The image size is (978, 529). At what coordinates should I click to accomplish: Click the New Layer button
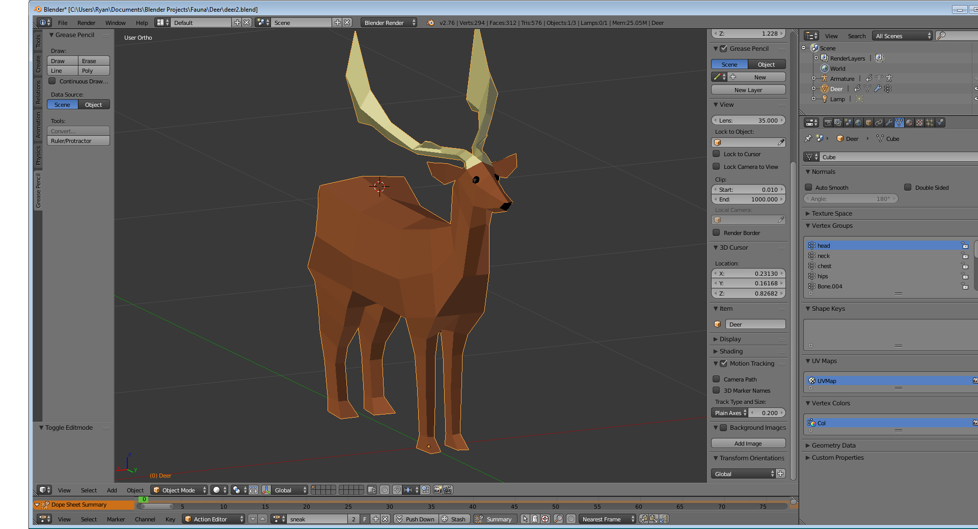(748, 90)
